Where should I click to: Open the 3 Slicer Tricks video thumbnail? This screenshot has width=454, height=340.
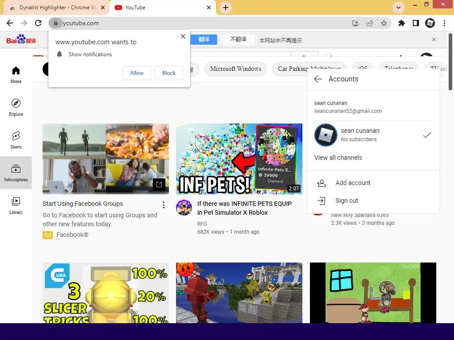coord(106,293)
